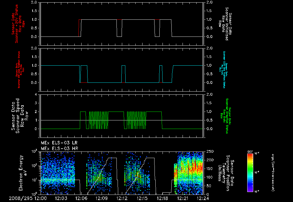The image size is (293, 202).
Task: Select the 'MEx ELS-03 HR' label
Action: coord(60,149)
